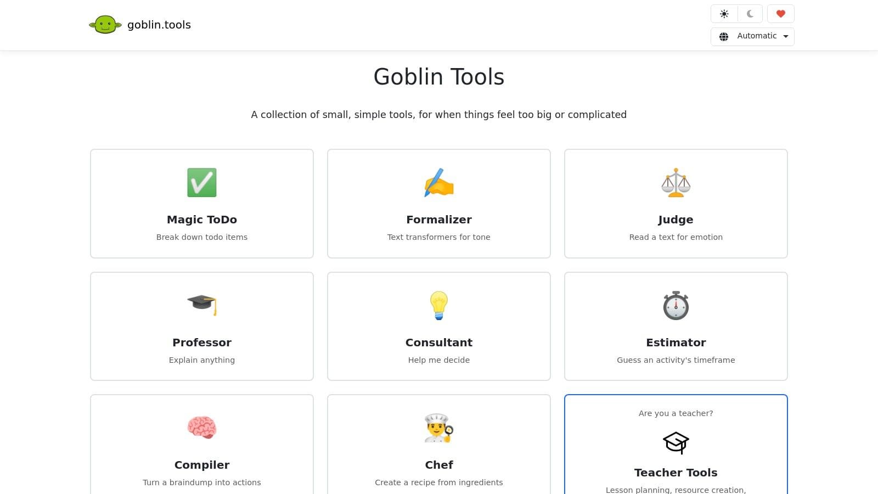
Task: Enable light mode with the sun toggle
Action: pos(724,14)
